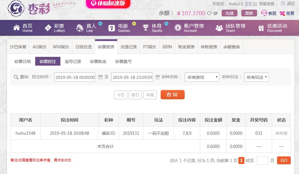Image resolution: width=299 pixels, height=174 pixels.
Task: Open 账户管理 Account menu
Action: point(189,28)
